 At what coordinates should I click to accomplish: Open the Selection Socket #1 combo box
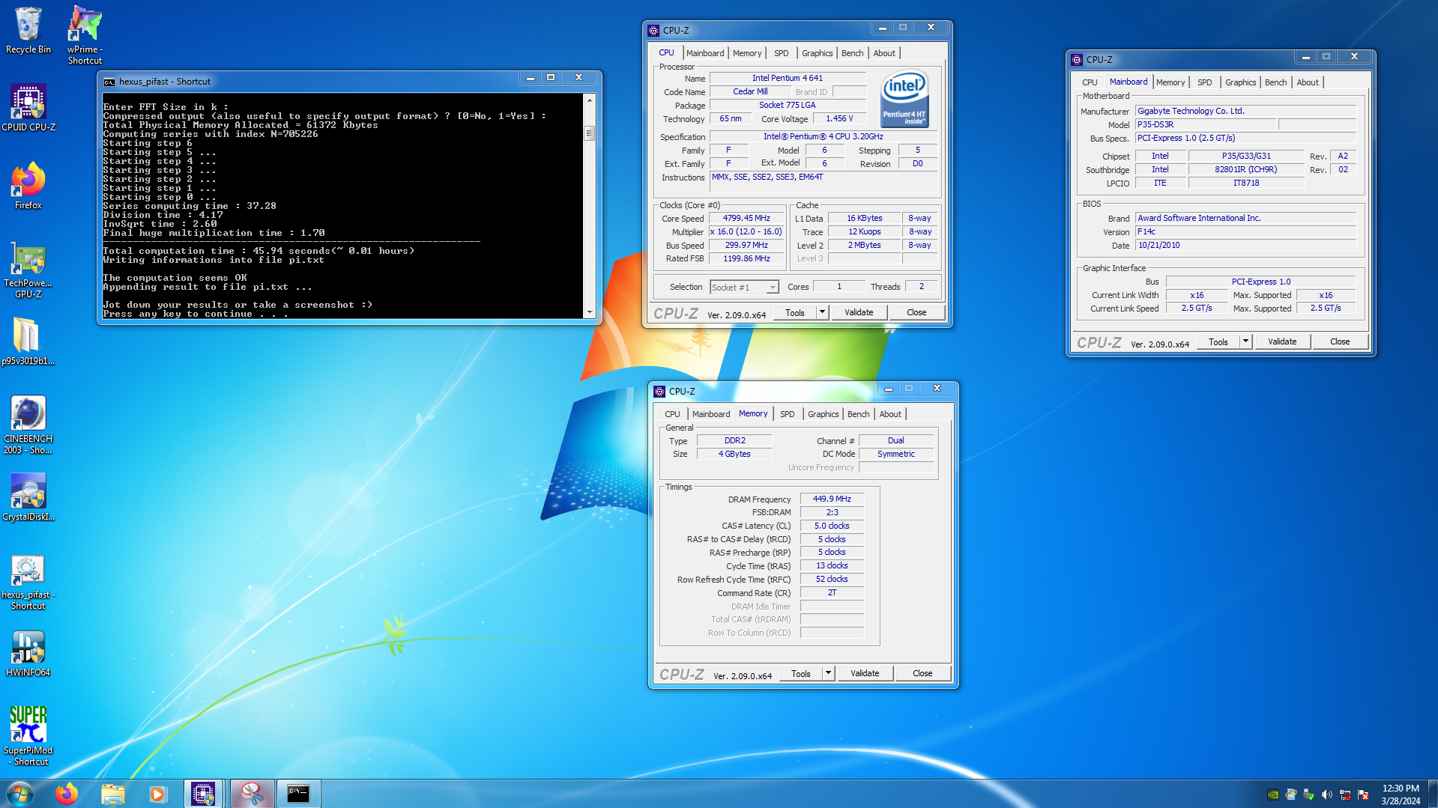744,287
